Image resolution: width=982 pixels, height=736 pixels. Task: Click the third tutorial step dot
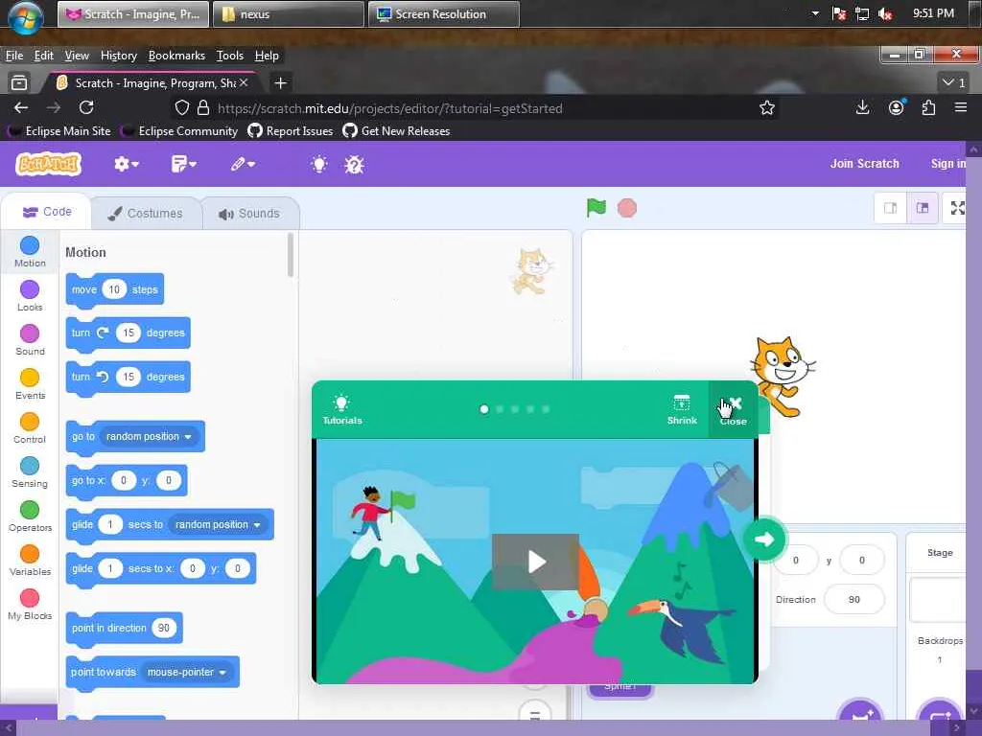[x=515, y=409]
